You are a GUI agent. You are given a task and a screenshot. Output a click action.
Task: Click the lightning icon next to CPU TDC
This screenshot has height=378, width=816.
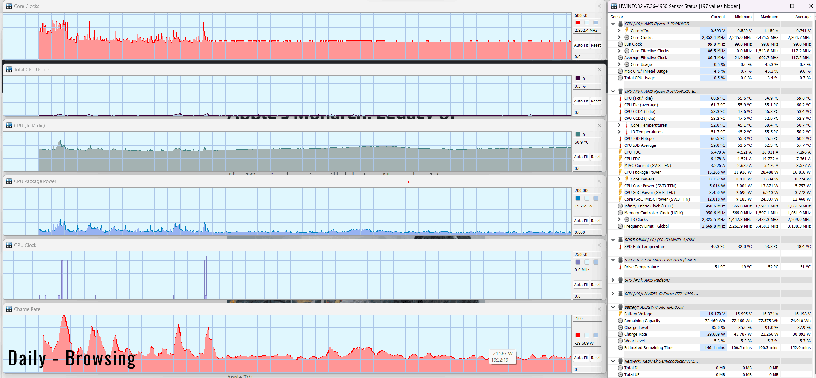click(x=620, y=152)
